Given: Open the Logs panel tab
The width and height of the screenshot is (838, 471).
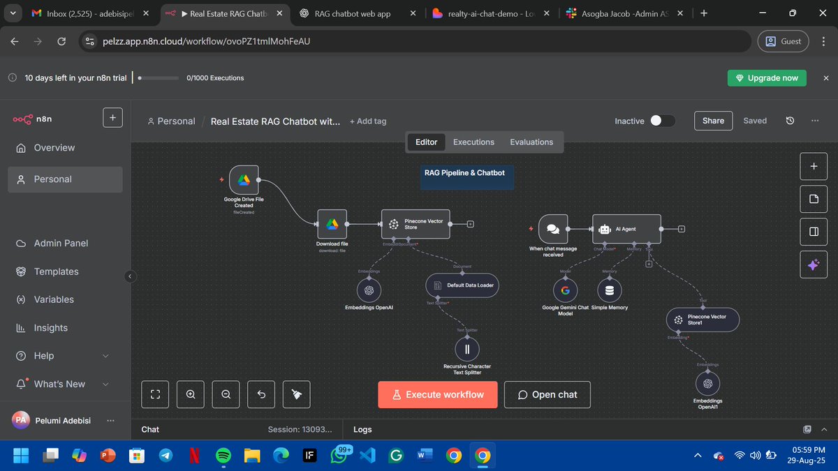Looking at the screenshot, I should pyautogui.click(x=362, y=430).
